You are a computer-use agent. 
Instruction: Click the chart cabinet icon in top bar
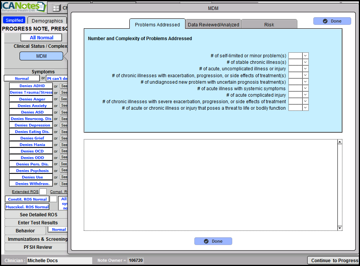tap(56, 8)
